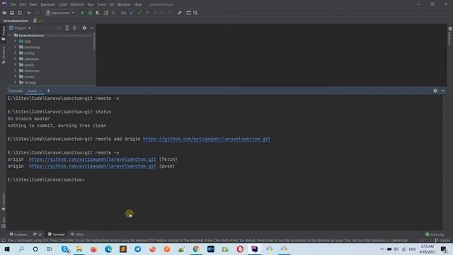Open the Help menu
453x255 pixels.
(138, 4)
